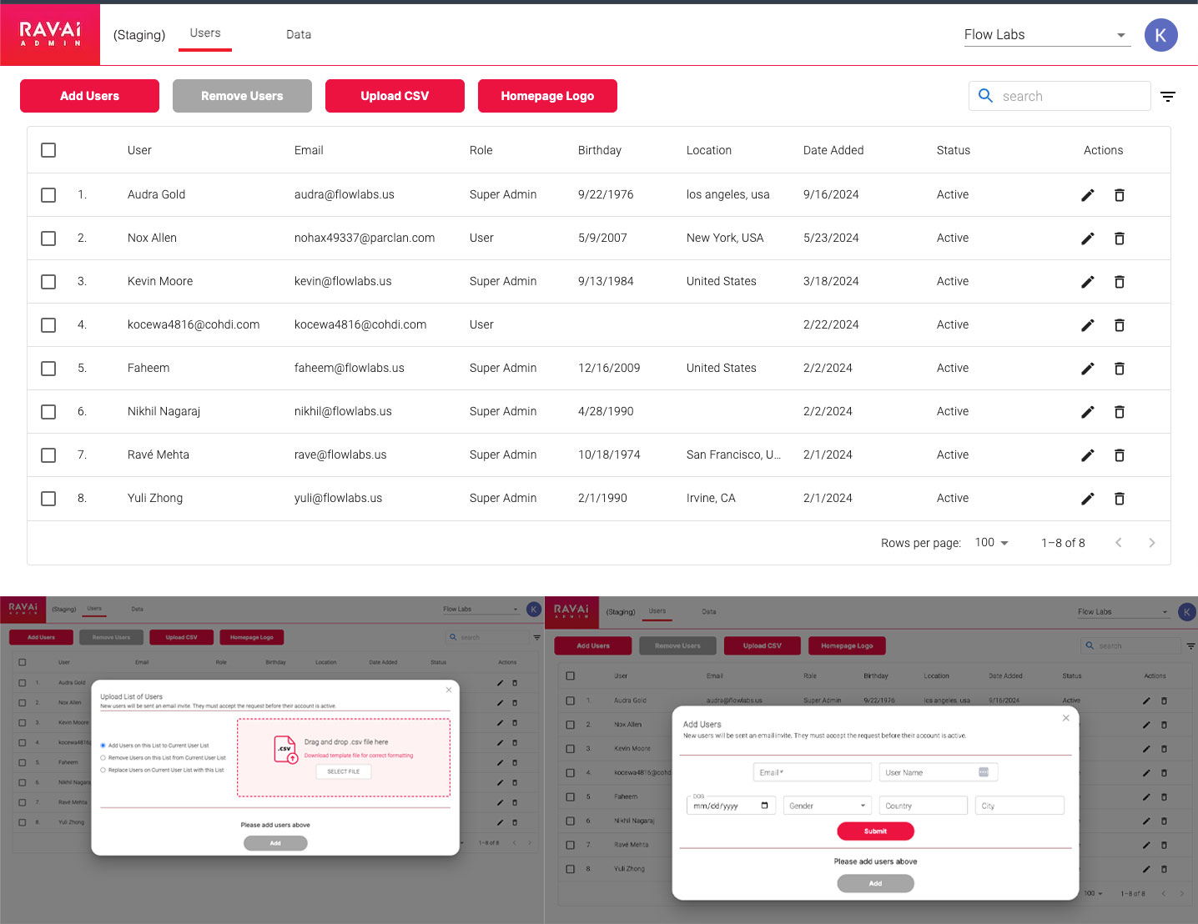Click the K profile avatar

(1160, 35)
